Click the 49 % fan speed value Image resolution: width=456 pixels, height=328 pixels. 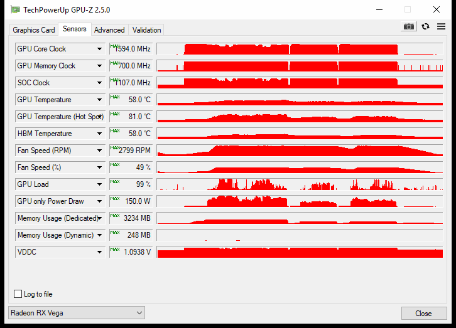click(131, 167)
